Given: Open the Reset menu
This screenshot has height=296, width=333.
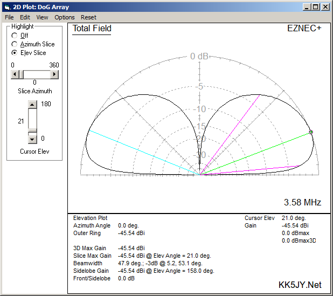Looking at the screenshot, I should 88,17.
